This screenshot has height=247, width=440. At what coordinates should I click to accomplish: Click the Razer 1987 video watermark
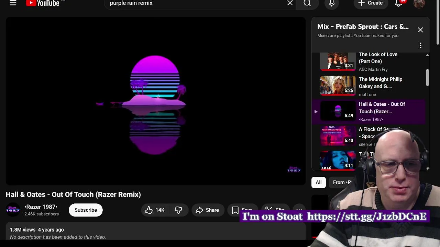(x=294, y=169)
